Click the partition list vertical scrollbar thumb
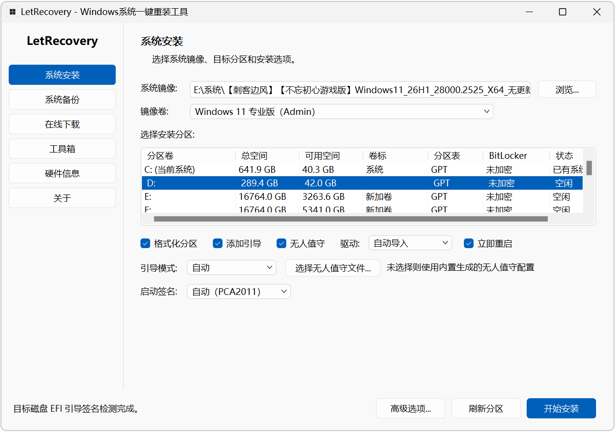Screen dimensions: 615x432 589,168
